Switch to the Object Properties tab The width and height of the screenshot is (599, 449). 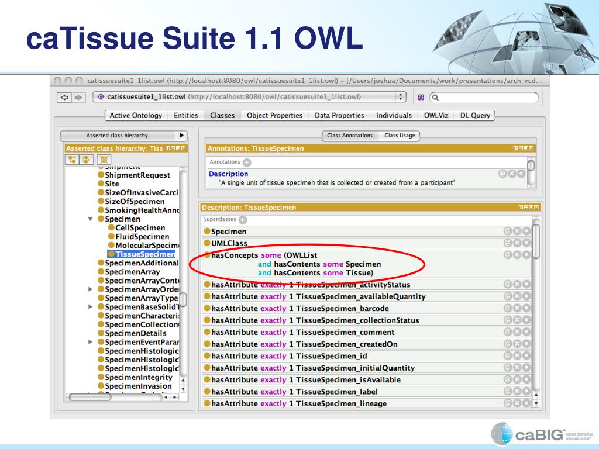pos(275,115)
